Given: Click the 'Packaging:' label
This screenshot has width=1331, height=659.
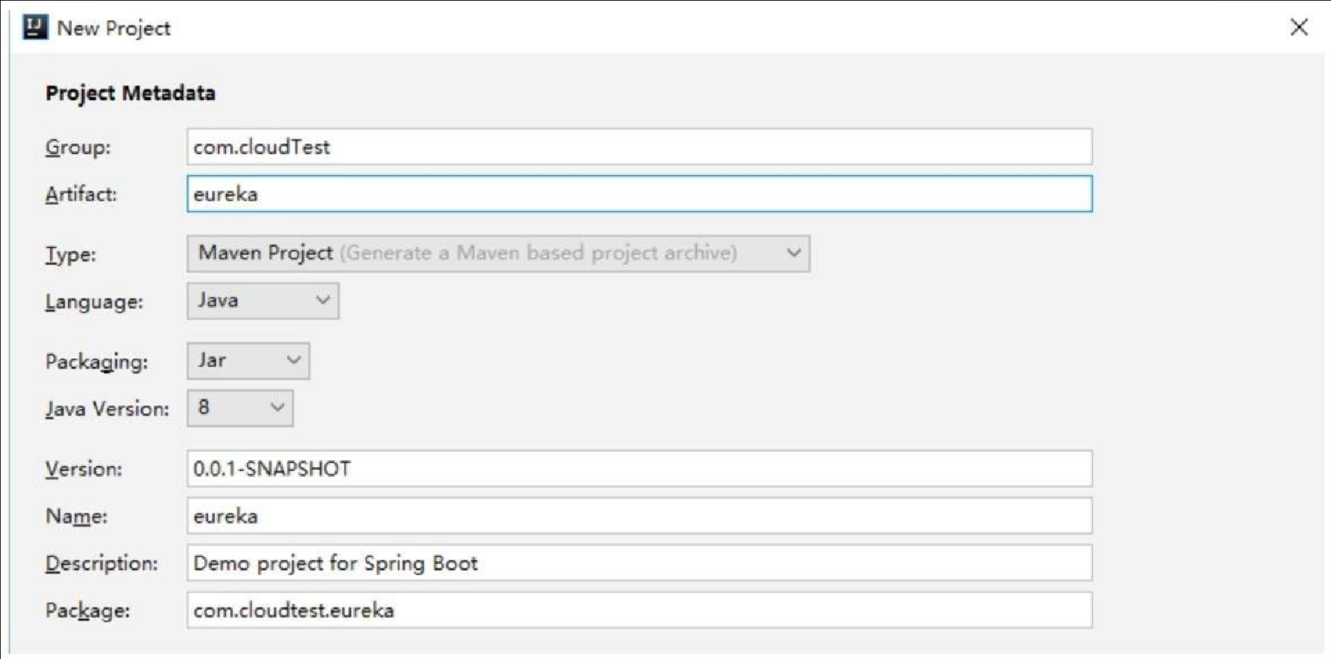Looking at the screenshot, I should [97, 361].
